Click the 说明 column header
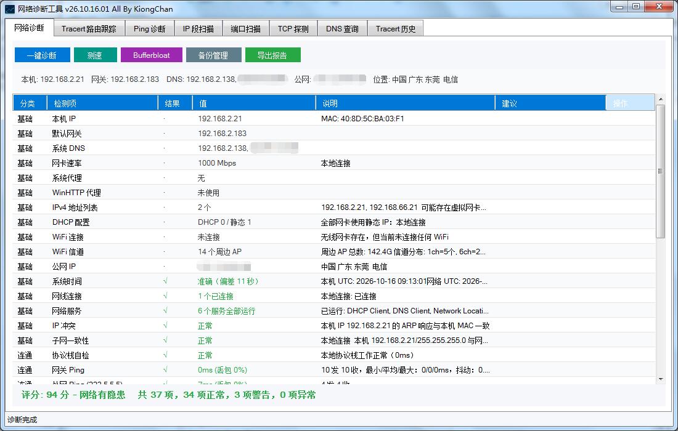 pos(405,103)
